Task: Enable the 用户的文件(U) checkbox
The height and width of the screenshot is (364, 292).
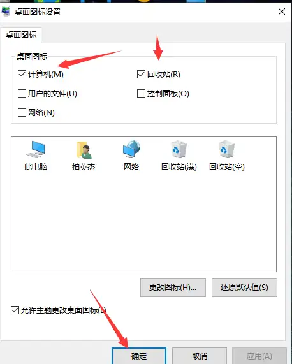Action: tap(22, 94)
